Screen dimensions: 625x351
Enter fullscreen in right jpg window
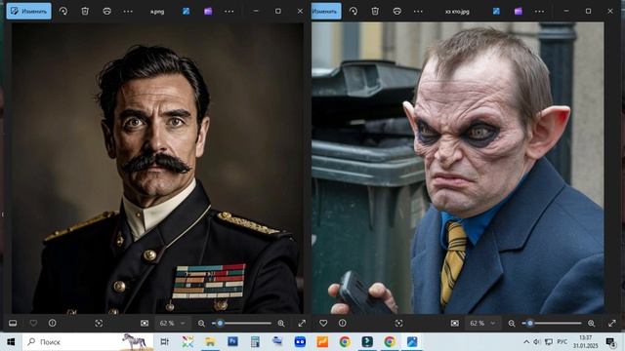click(612, 323)
